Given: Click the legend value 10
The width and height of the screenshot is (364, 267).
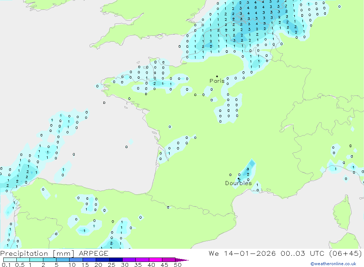Looking at the screenshot, I should click(x=72, y=265).
